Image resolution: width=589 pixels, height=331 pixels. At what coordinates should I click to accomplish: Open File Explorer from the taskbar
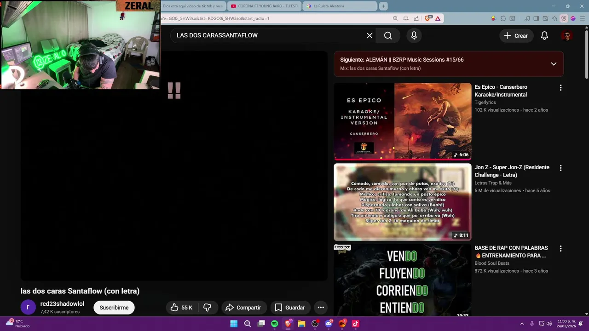pyautogui.click(x=301, y=324)
